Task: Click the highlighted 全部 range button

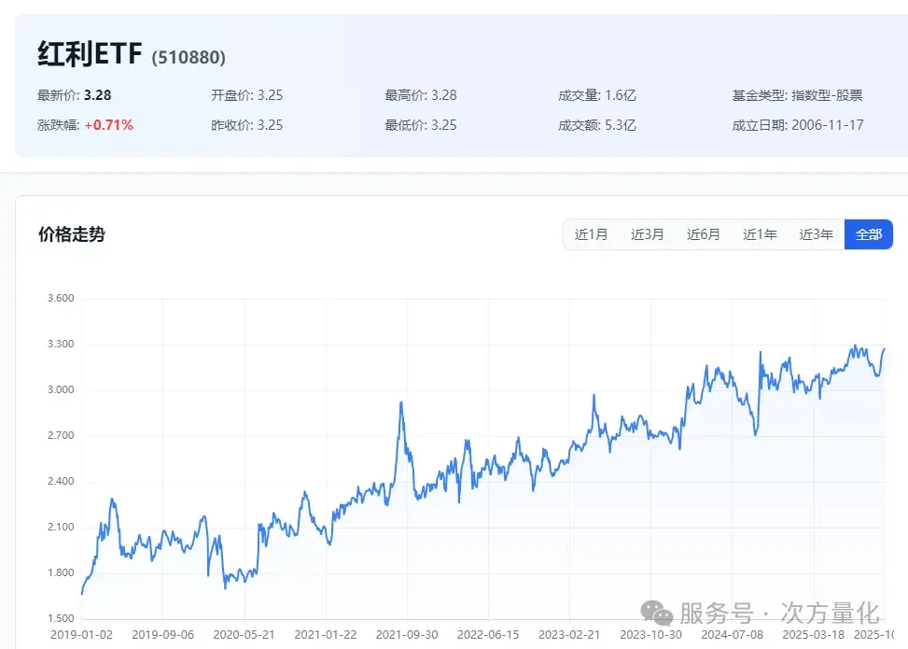Action: point(868,234)
